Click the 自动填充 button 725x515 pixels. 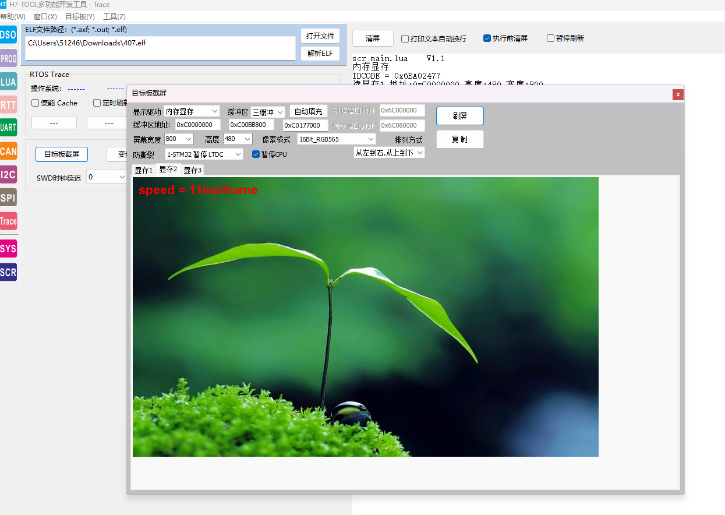tap(309, 111)
